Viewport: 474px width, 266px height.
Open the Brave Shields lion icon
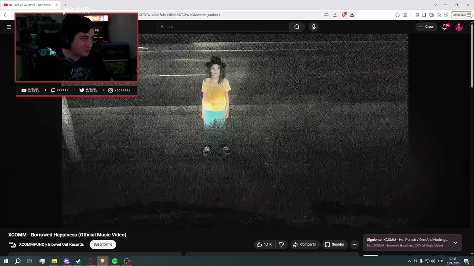[x=344, y=15]
